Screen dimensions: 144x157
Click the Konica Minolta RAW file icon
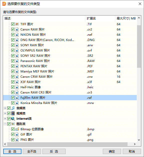[17, 103]
